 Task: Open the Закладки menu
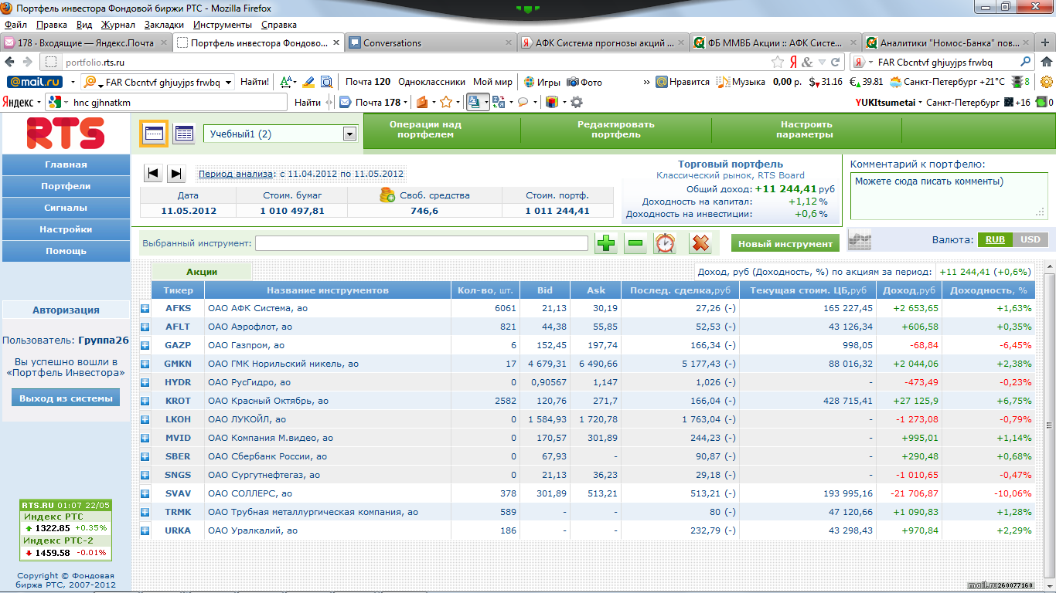coord(164,25)
